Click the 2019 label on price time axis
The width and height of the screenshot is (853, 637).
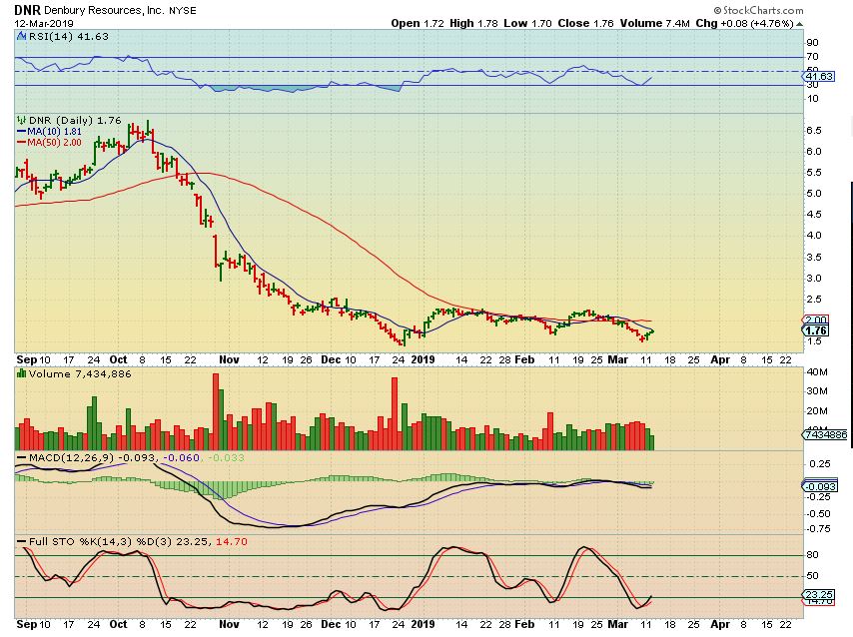click(x=423, y=359)
